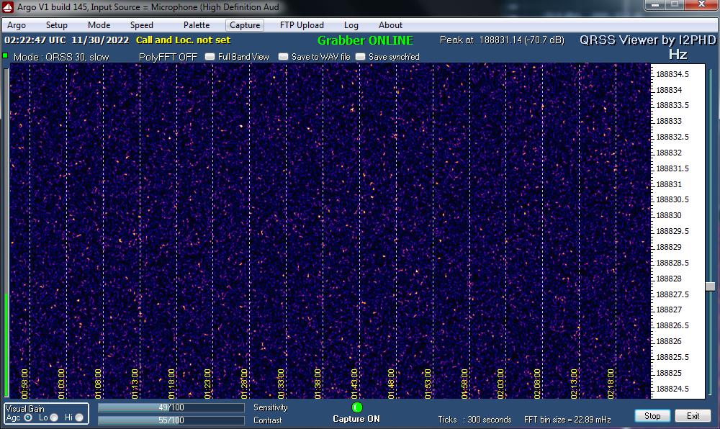Click the green Capture ON indicator

click(x=357, y=407)
